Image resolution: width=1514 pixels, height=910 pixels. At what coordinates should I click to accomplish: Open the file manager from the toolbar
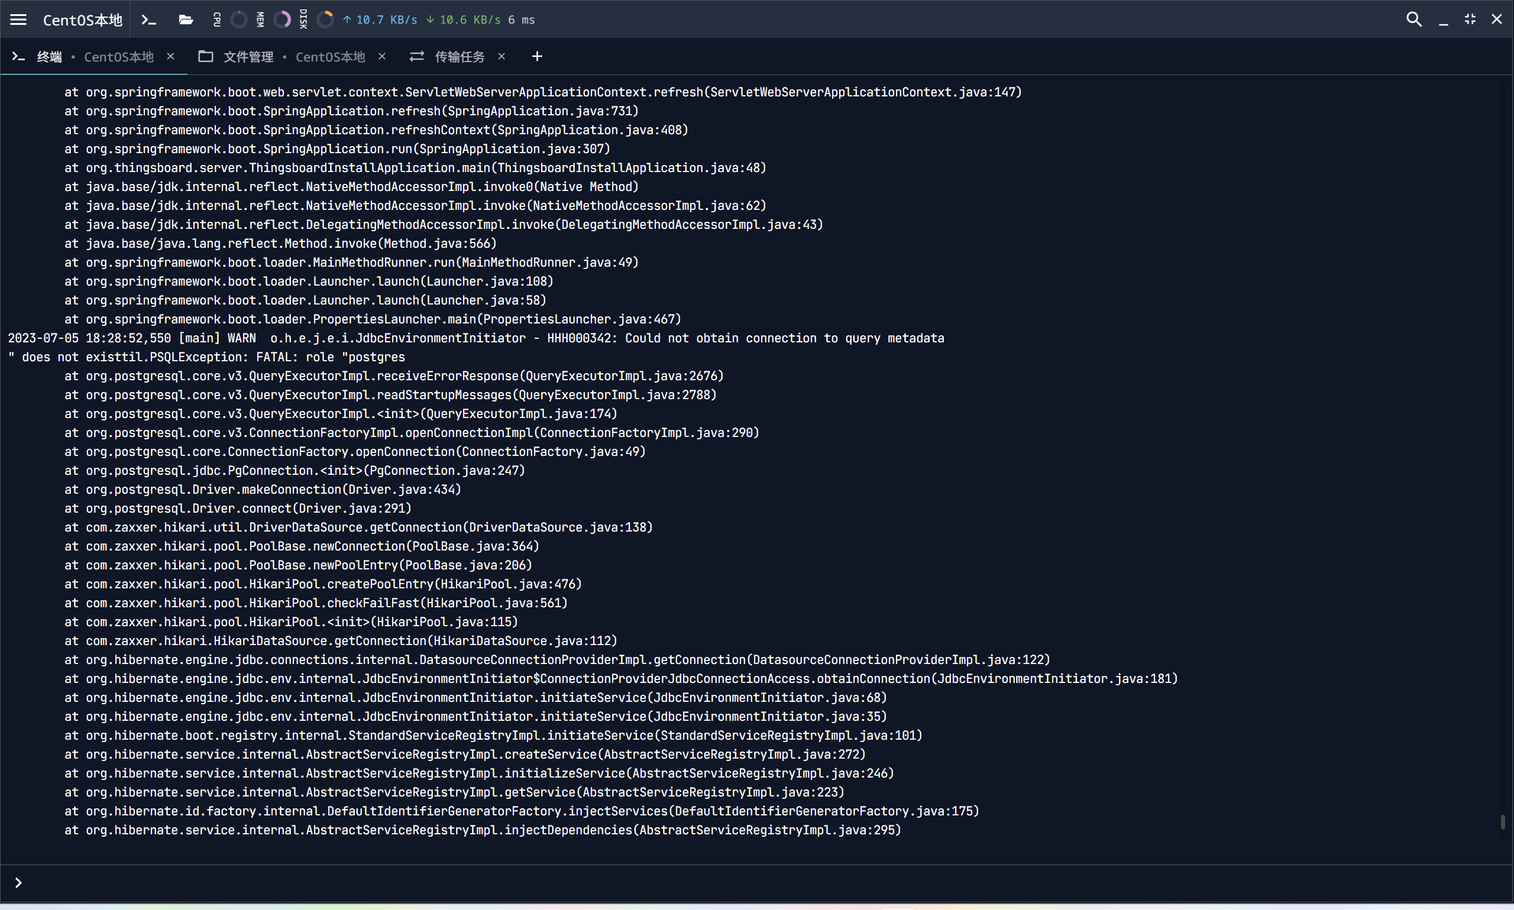(185, 19)
